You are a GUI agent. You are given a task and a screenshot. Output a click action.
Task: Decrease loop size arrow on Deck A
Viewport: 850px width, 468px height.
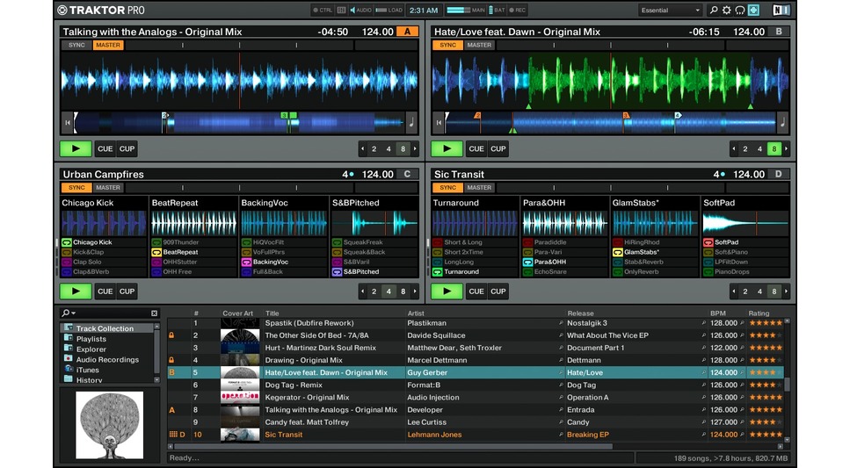(363, 149)
